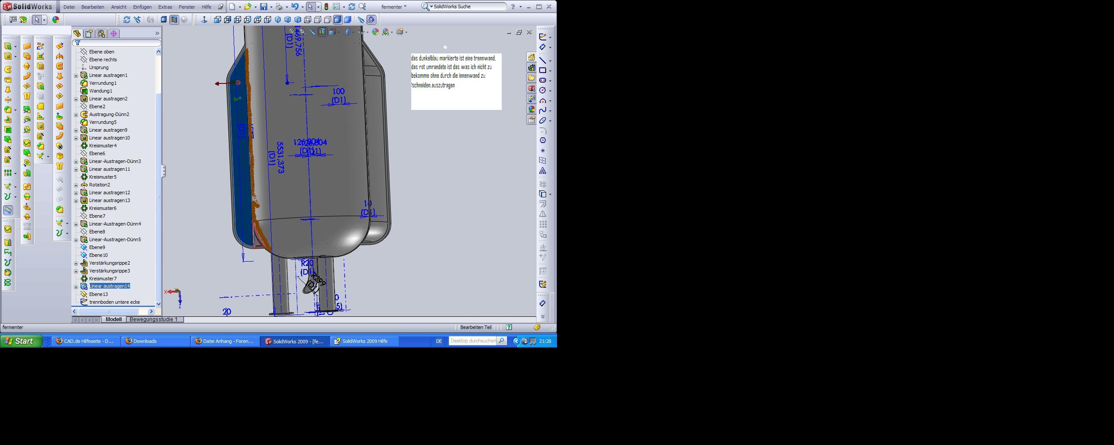Expand the Rotation2 feature in the tree

point(76,185)
